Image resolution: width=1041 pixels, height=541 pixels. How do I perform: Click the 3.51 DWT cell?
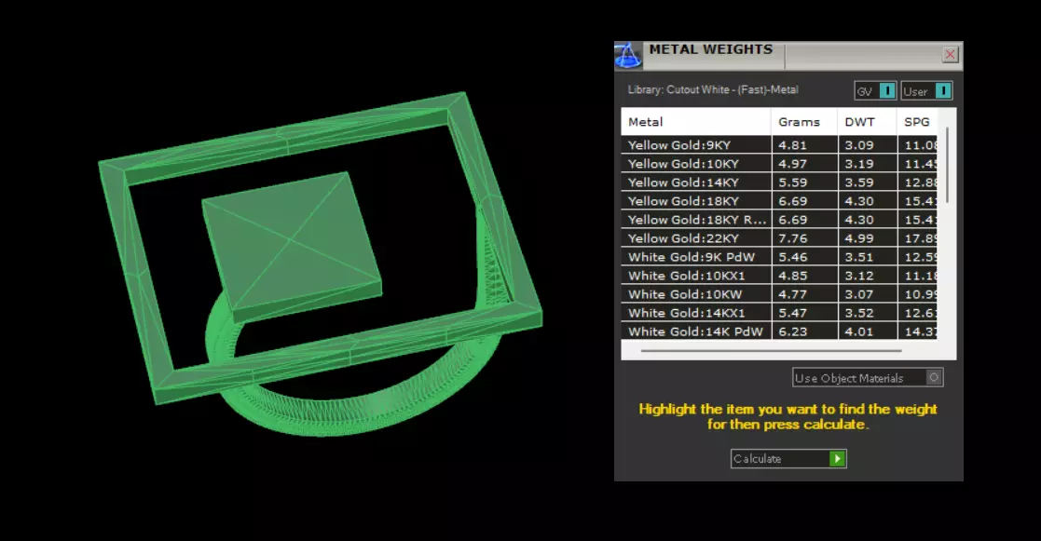point(868,256)
